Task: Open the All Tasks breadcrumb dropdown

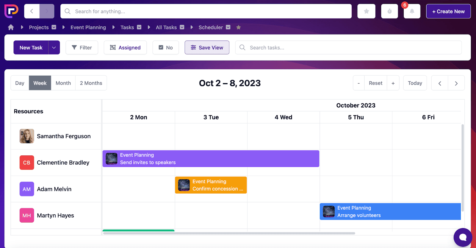Action: tap(182, 27)
